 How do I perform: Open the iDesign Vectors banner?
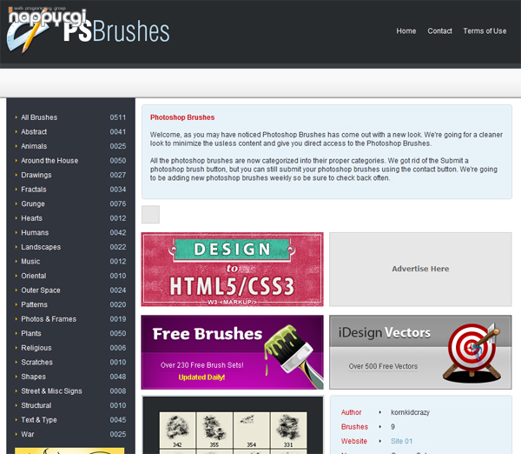point(420,352)
